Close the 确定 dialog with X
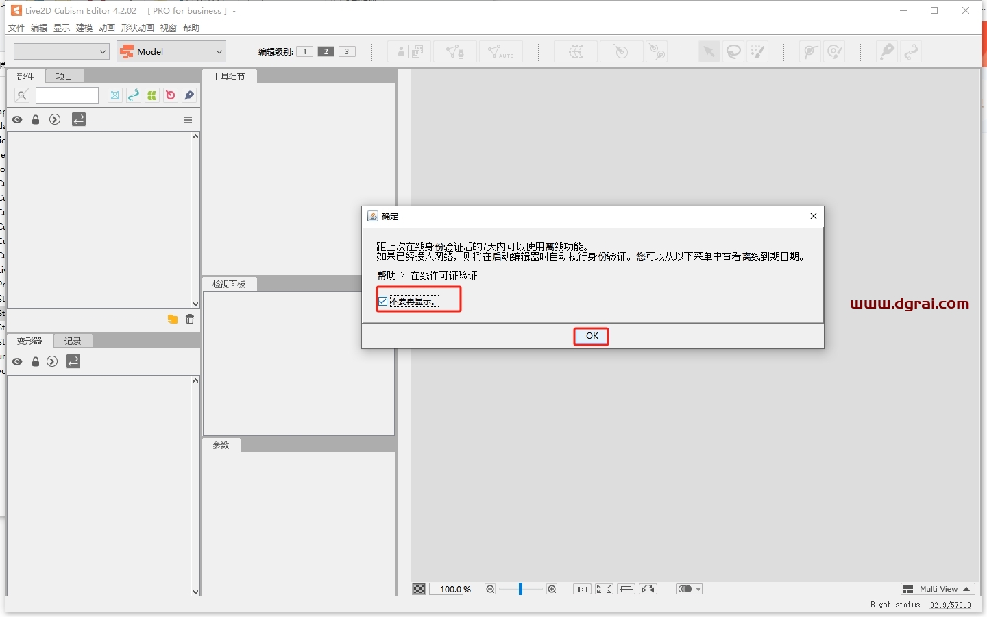 (814, 216)
